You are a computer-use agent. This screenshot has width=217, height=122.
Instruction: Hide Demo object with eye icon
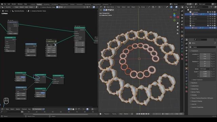pos(213,14)
